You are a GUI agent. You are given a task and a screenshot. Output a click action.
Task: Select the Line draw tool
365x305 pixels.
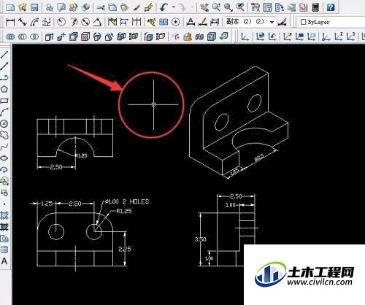point(4,55)
